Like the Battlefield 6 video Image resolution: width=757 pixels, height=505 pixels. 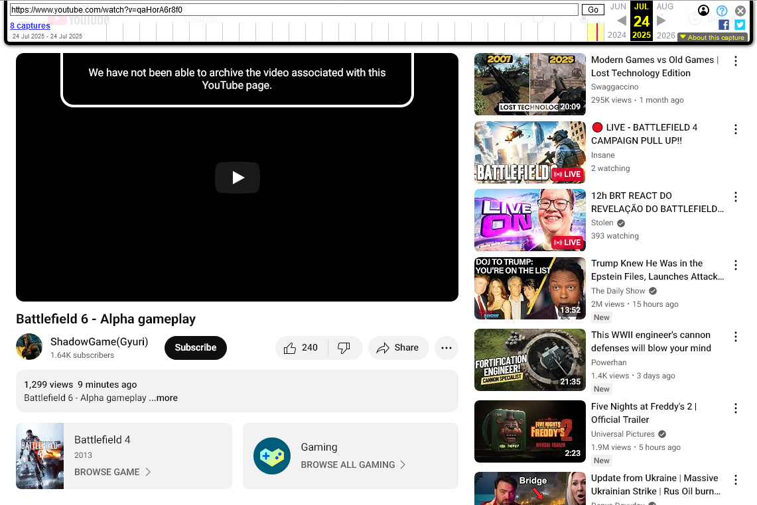point(301,348)
